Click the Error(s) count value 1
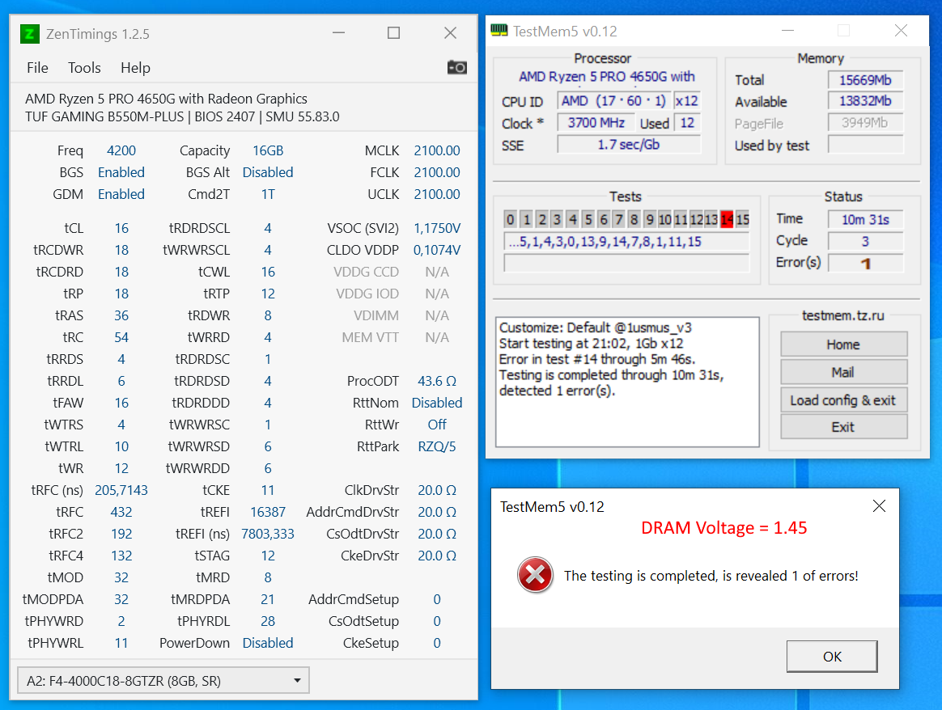Viewport: 942px width, 710px height. coord(865,263)
